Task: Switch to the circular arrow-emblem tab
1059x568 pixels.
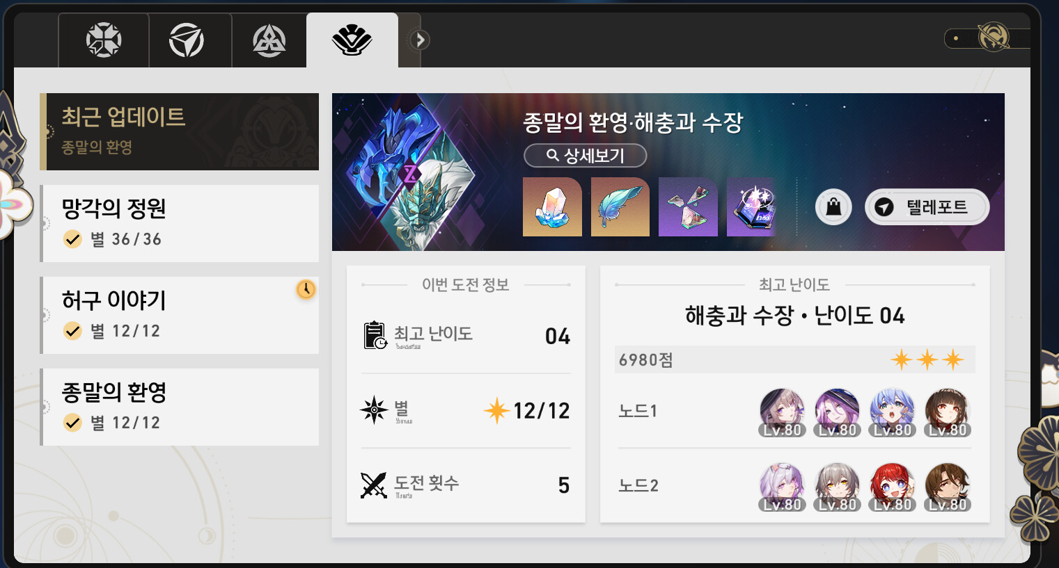Action: pyautogui.click(x=187, y=40)
